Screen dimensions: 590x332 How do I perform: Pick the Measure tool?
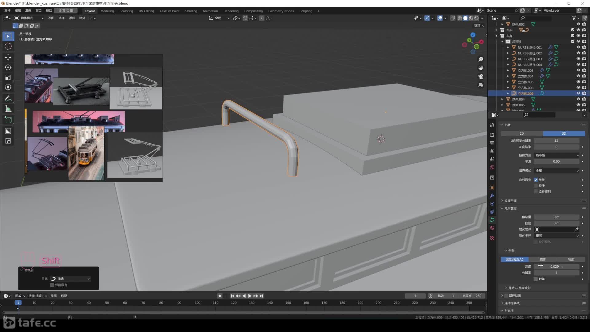[8, 109]
